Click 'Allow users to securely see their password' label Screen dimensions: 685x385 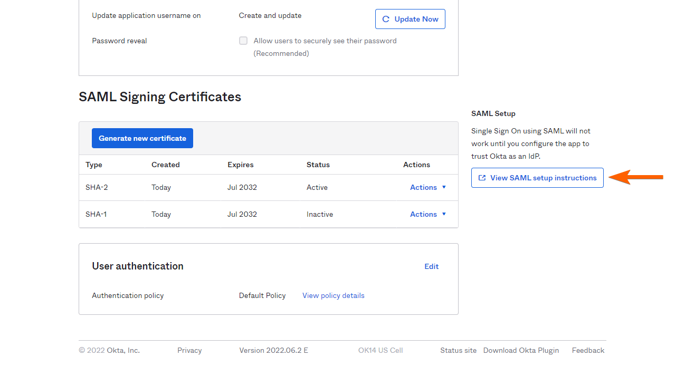(x=325, y=41)
